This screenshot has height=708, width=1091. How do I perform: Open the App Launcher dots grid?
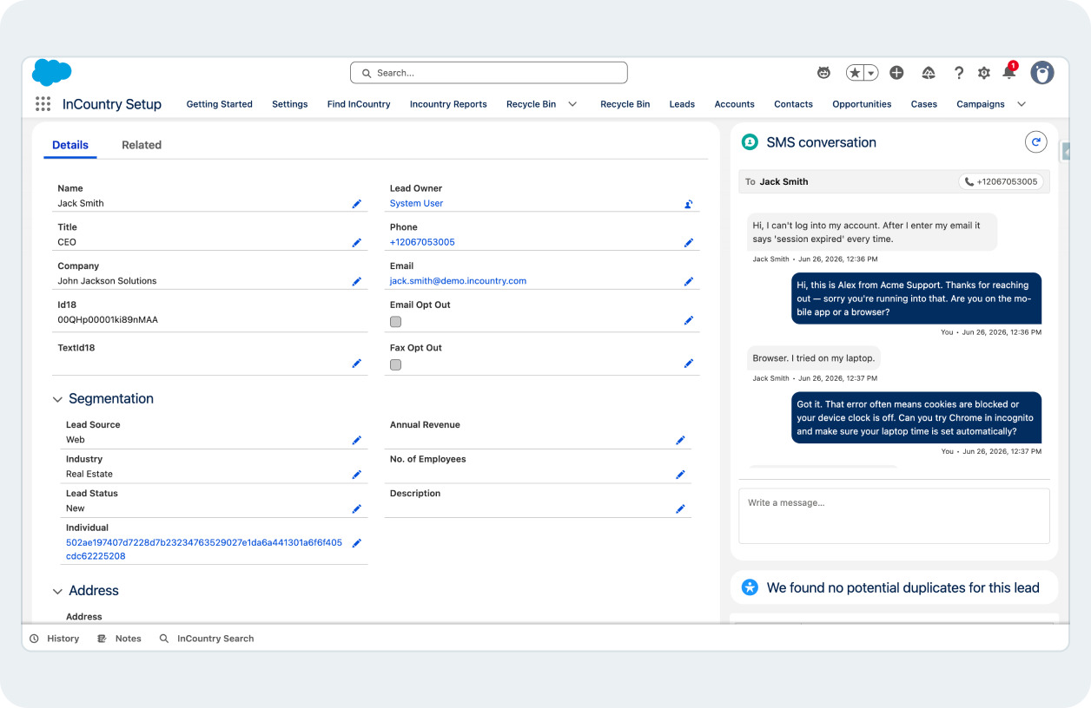[x=43, y=104]
